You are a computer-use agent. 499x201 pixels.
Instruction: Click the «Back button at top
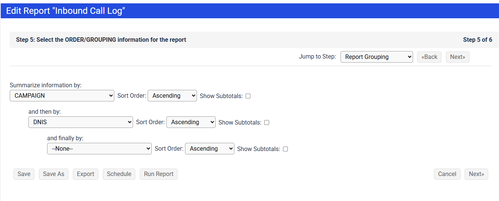coord(429,57)
